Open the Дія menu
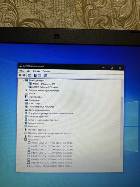This screenshot has width=140, height=187. [29, 71]
